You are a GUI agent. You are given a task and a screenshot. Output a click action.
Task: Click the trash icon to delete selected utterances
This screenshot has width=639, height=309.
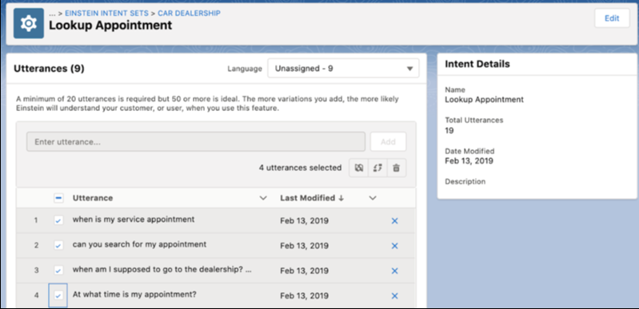tap(397, 168)
